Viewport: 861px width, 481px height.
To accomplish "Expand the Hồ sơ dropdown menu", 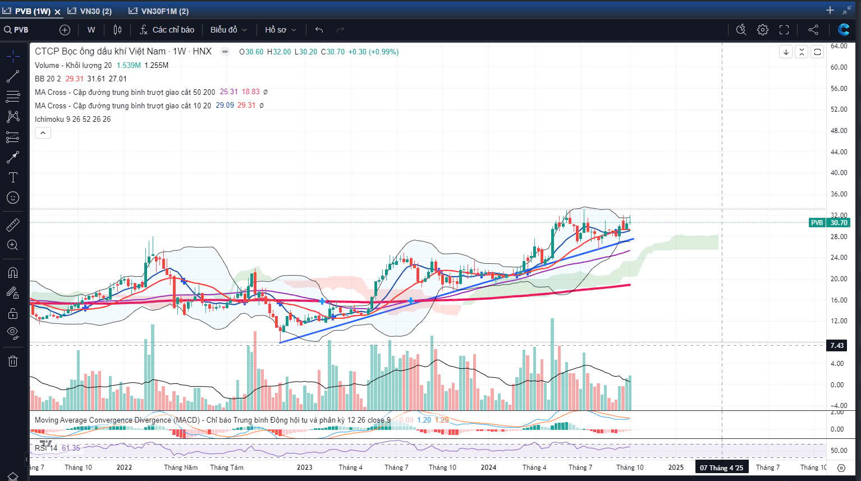I will [x=281, y=30].
